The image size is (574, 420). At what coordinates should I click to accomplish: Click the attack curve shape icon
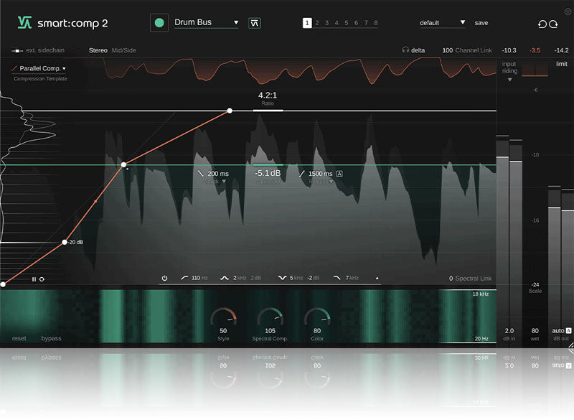point(201,174)
